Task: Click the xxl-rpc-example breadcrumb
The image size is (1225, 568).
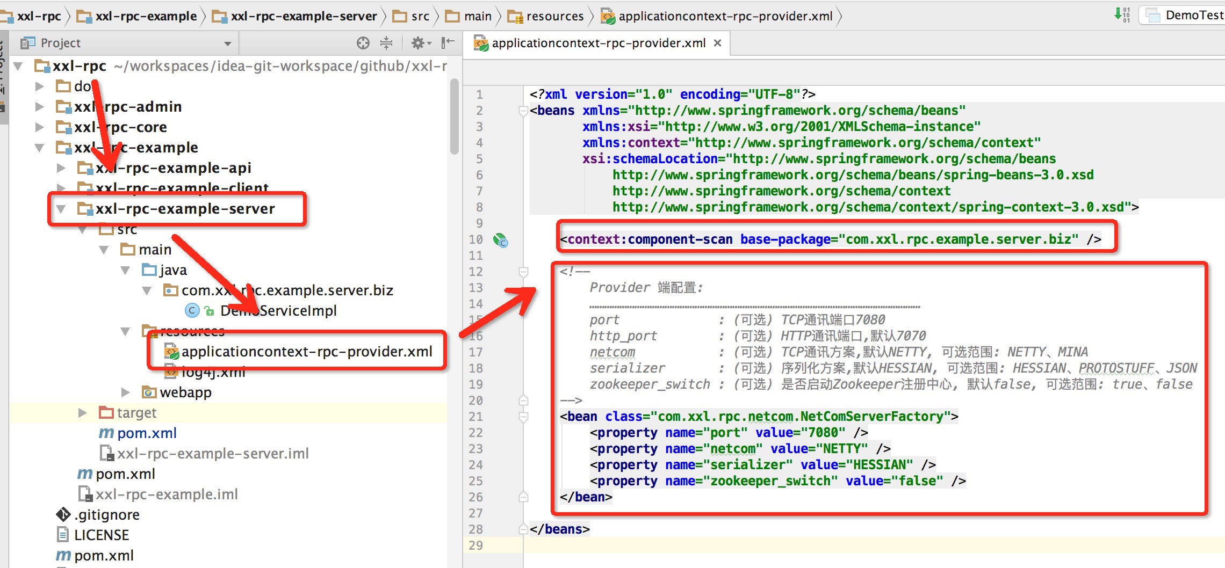Action: [138, 16]
